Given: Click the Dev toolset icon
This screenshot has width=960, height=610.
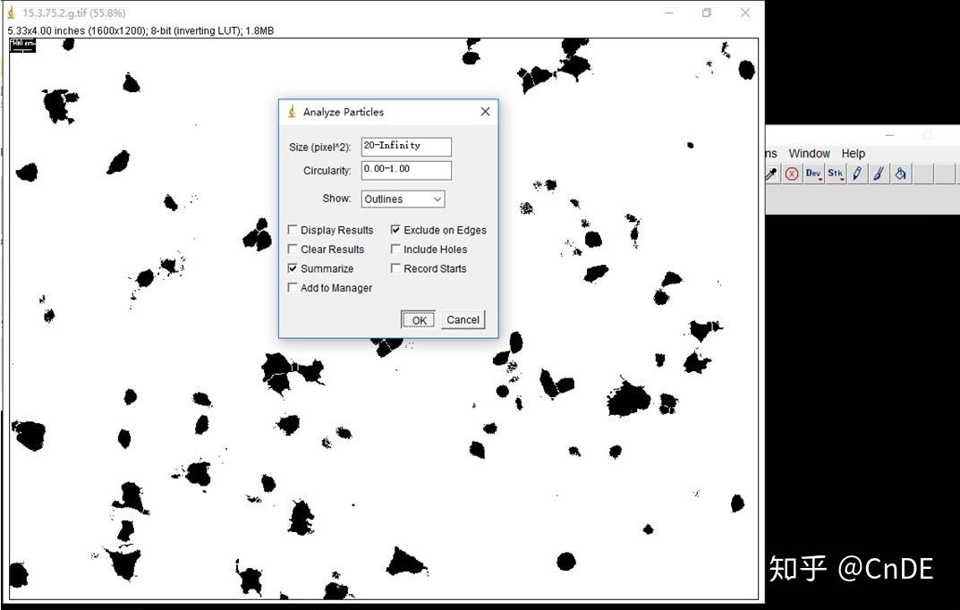Looking at the screenshot, I should 811,173.
